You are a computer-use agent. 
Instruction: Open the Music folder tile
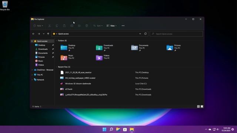pos(67,58)
